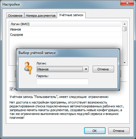Select the Сидоров row in accounts list
The height and width of the screenshot is (139, 136).
tap(65, 35)
